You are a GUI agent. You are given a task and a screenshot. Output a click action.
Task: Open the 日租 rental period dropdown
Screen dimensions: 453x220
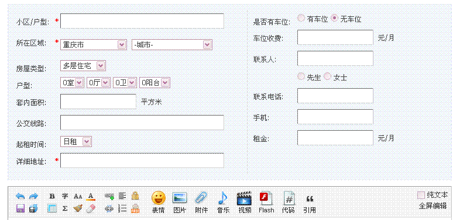click(76, 141)
